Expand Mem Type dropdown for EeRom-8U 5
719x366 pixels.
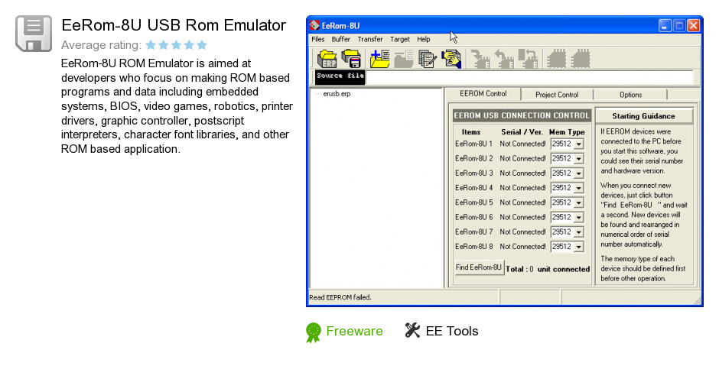pos(579,202)
